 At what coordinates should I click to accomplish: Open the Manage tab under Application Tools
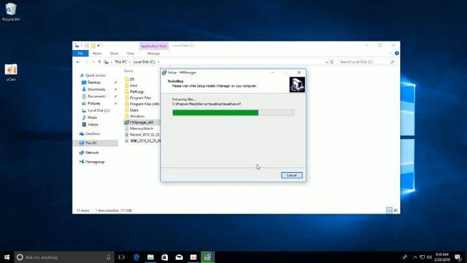[x=154, y=53]
